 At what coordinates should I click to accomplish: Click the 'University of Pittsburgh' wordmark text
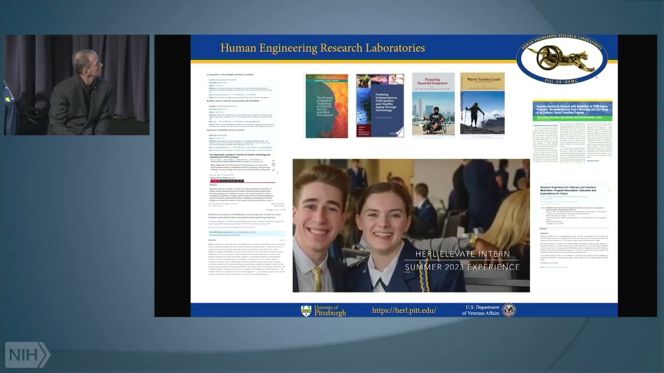(x=330, y=310)
